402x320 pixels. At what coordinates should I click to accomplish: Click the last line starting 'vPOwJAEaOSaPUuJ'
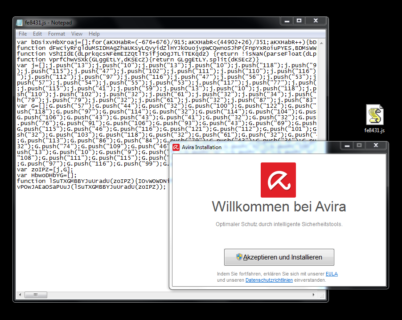point(91,187)
